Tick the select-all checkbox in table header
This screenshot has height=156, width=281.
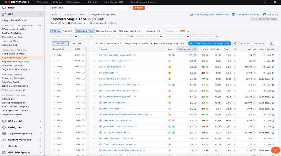tap(95, 49)
